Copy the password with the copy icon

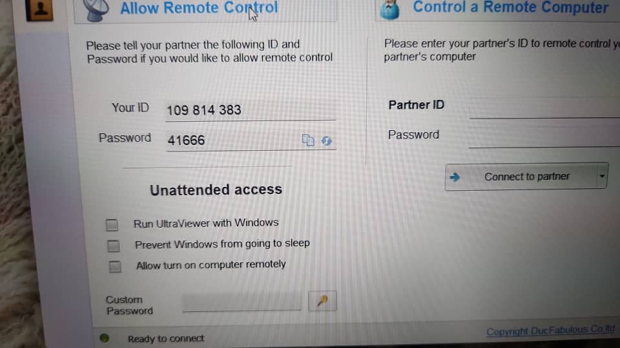[x=308, y=140]
